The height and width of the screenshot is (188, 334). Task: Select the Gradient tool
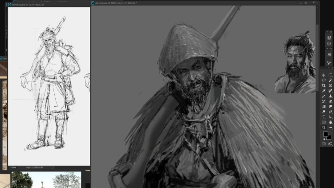(x=324, y=106)
